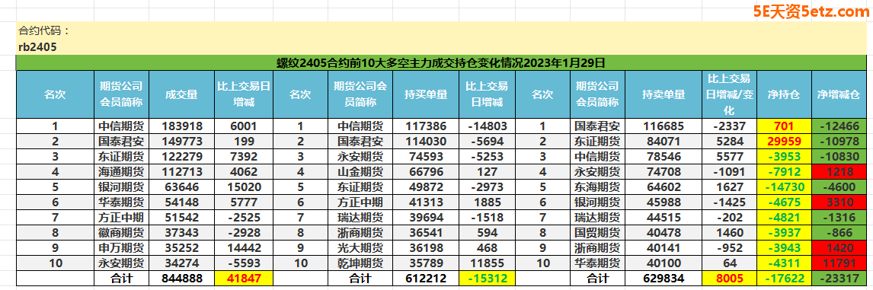This screenshot has width=873, height=290.
Task: Click volume cell 183918 for 中信期货
Action: pyautogui.click(x=181, y=126)
